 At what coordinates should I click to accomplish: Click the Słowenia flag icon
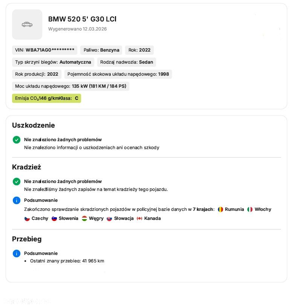point(54,218)
